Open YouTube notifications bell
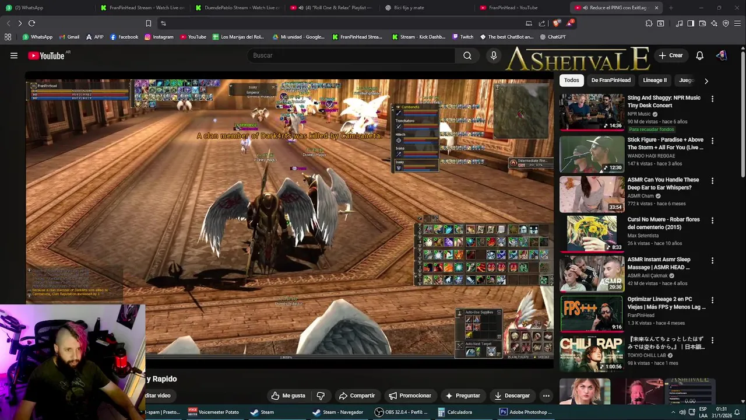The width and height of the screenshot is (746, 420). coord(699,55)
